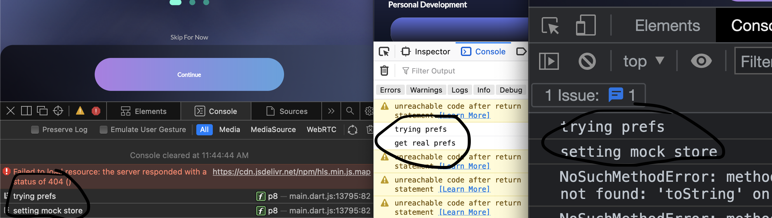
Task: Clear the Firefox console using the trash icon
Action: [x=384, y=70]
